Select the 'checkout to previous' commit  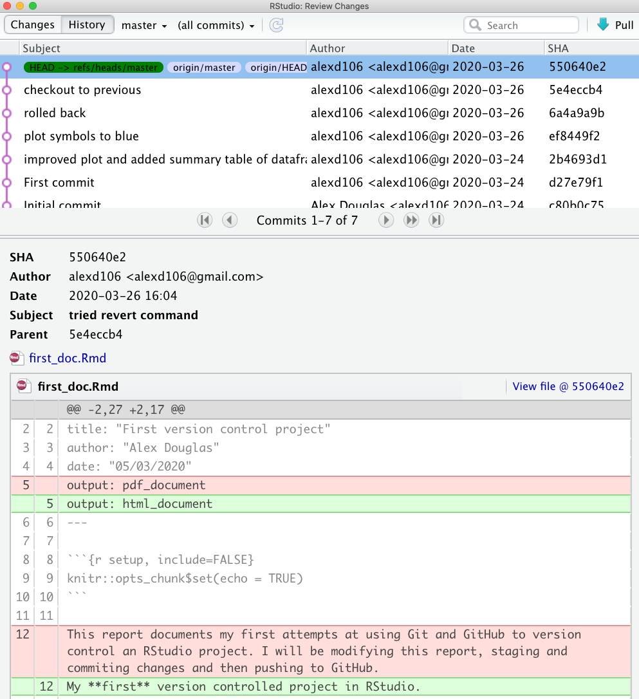click(82, 90)
